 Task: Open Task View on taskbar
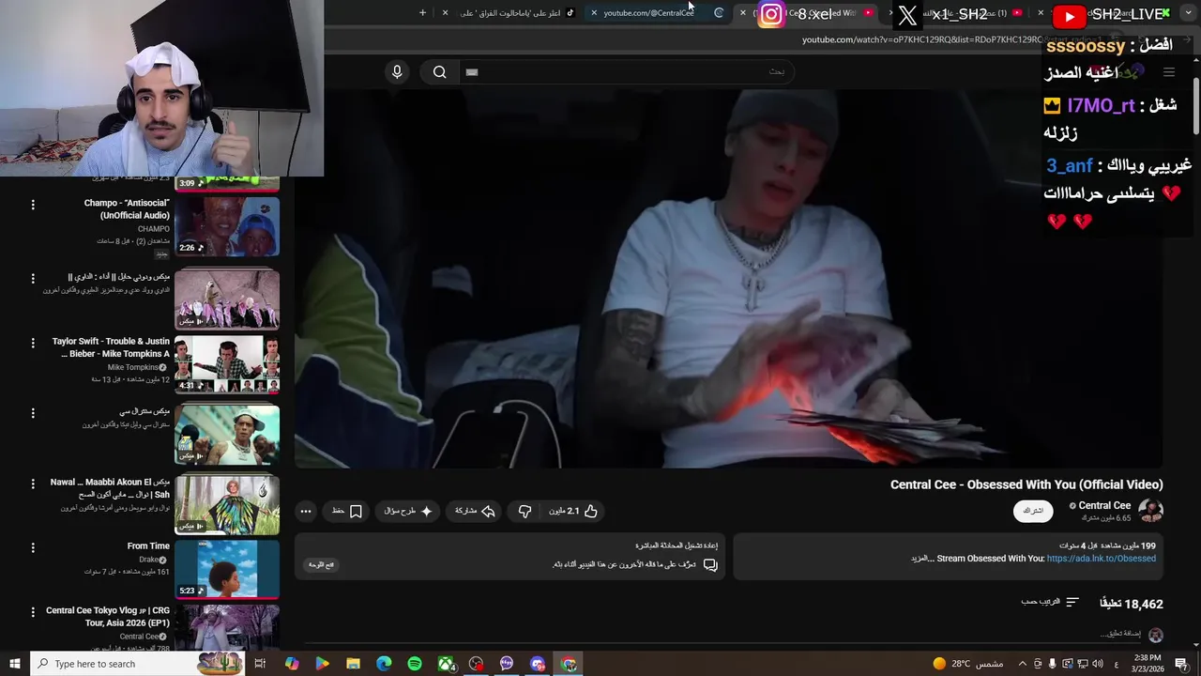(x=260, y=664)
